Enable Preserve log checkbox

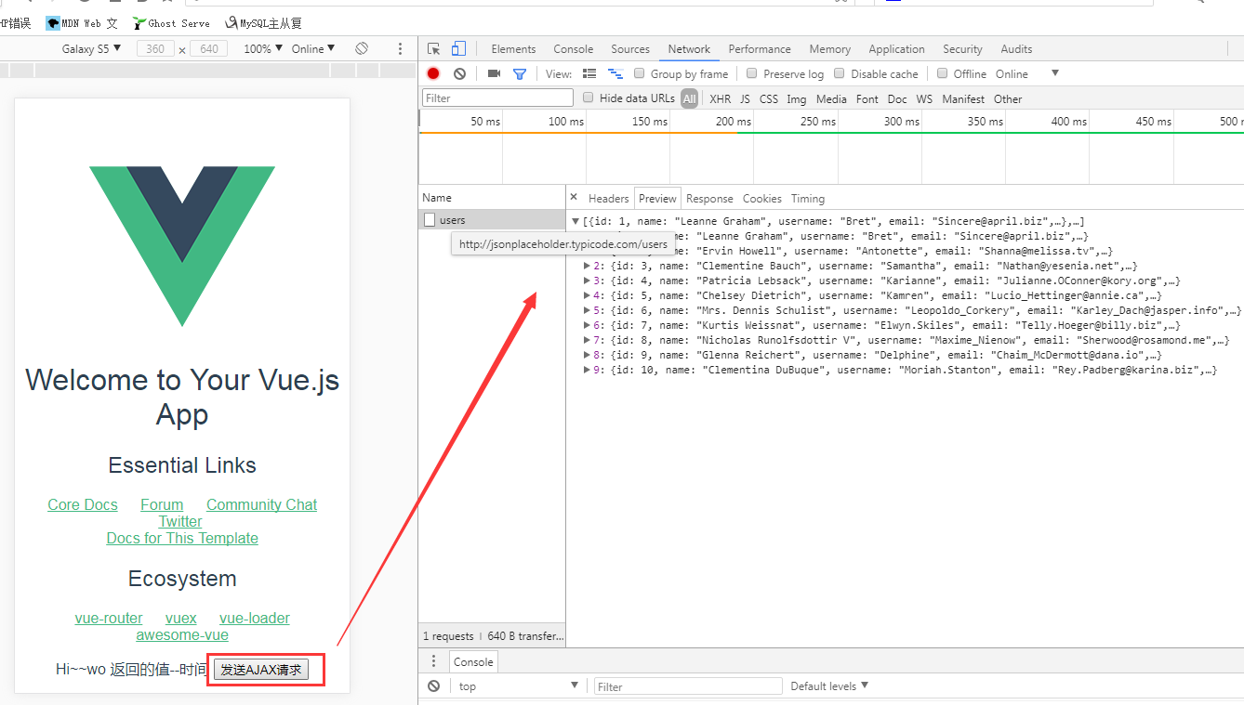click(x=752, y=73)
